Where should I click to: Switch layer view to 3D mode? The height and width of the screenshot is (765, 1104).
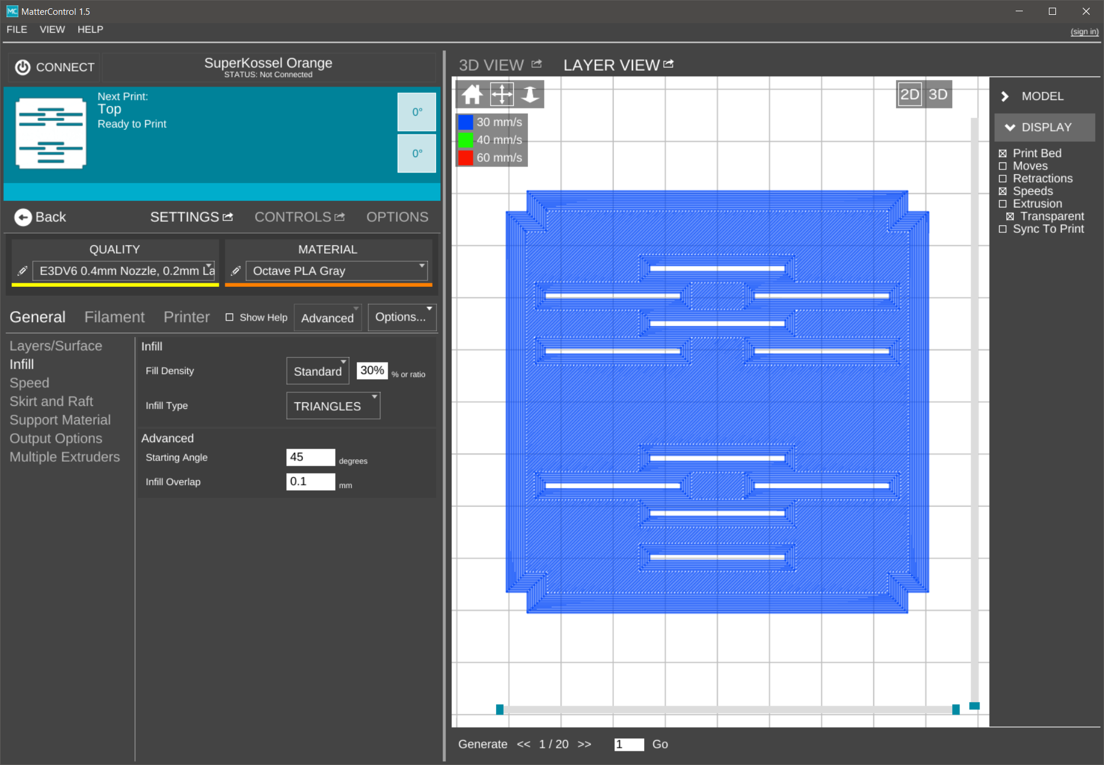(x=937, y=95)
